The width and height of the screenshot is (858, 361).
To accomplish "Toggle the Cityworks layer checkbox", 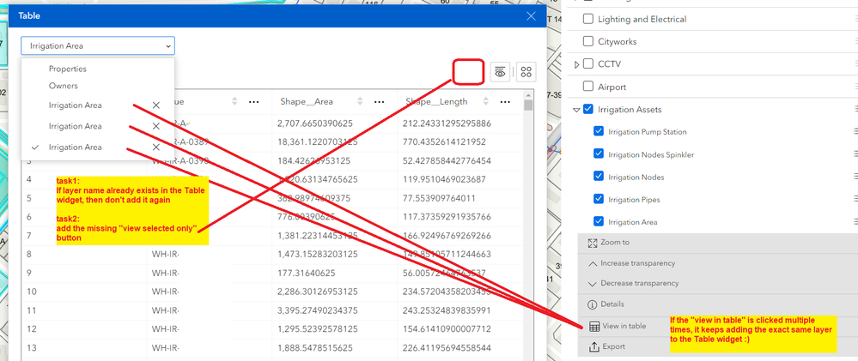I will coord(588,41).
